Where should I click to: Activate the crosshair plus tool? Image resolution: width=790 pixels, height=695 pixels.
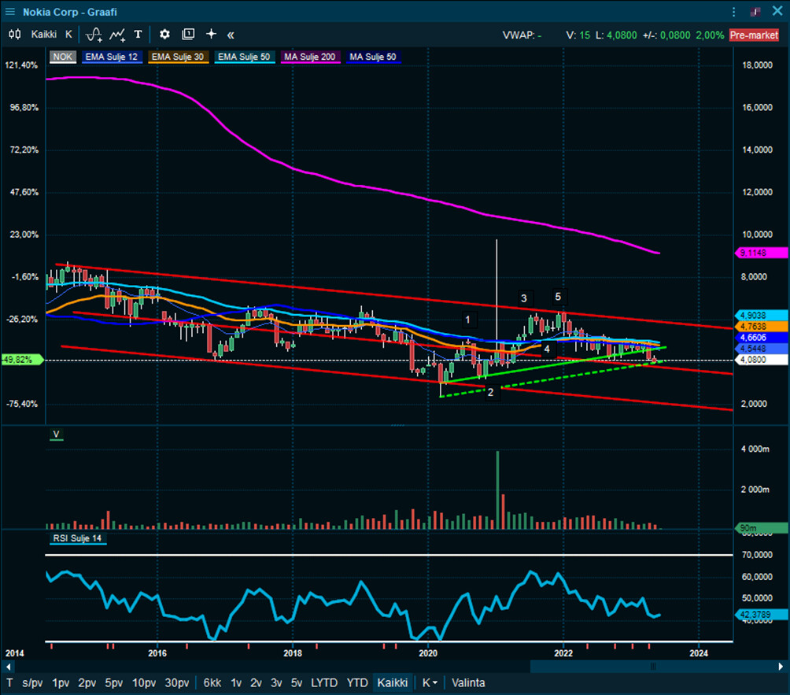[211, 34]
